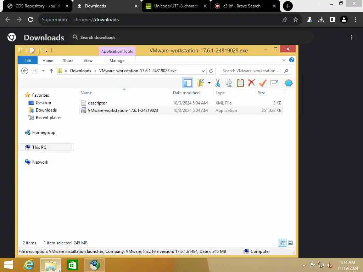
Task: Sort by the Name column header
Action: coord(86,93)
